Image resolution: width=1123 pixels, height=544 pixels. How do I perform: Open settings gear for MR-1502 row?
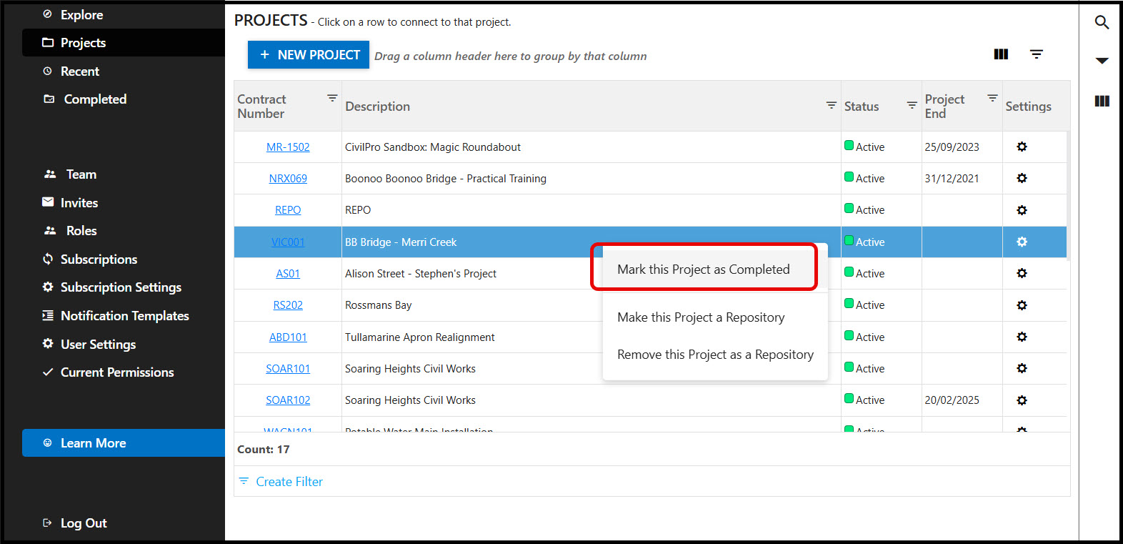(x=1022, y=147)
